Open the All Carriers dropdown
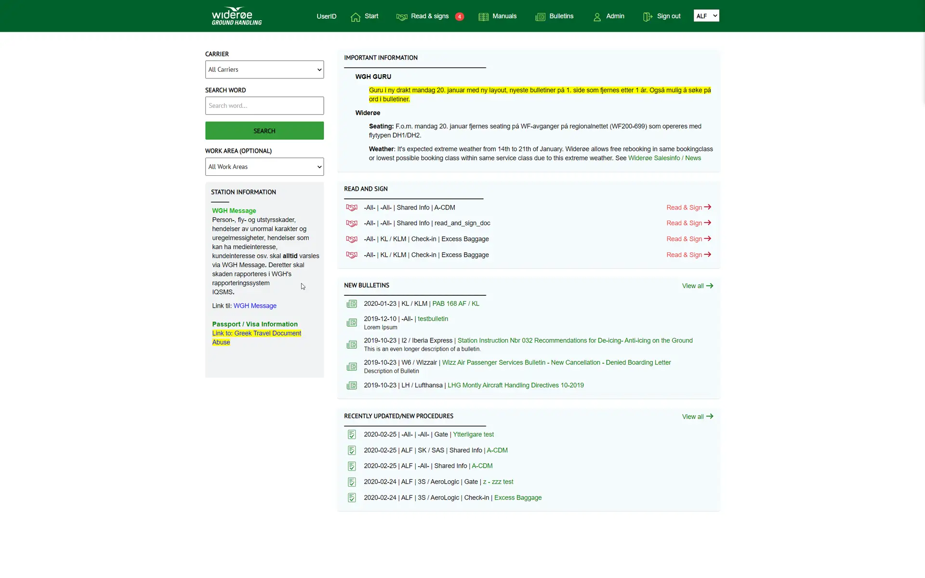Image resolution: width=925 pixels, height=578 pixels. tap(264, 69)
